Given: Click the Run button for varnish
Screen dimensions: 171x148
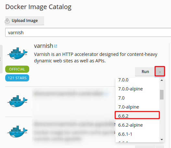Looking at the screenshot, I should 145,72.
